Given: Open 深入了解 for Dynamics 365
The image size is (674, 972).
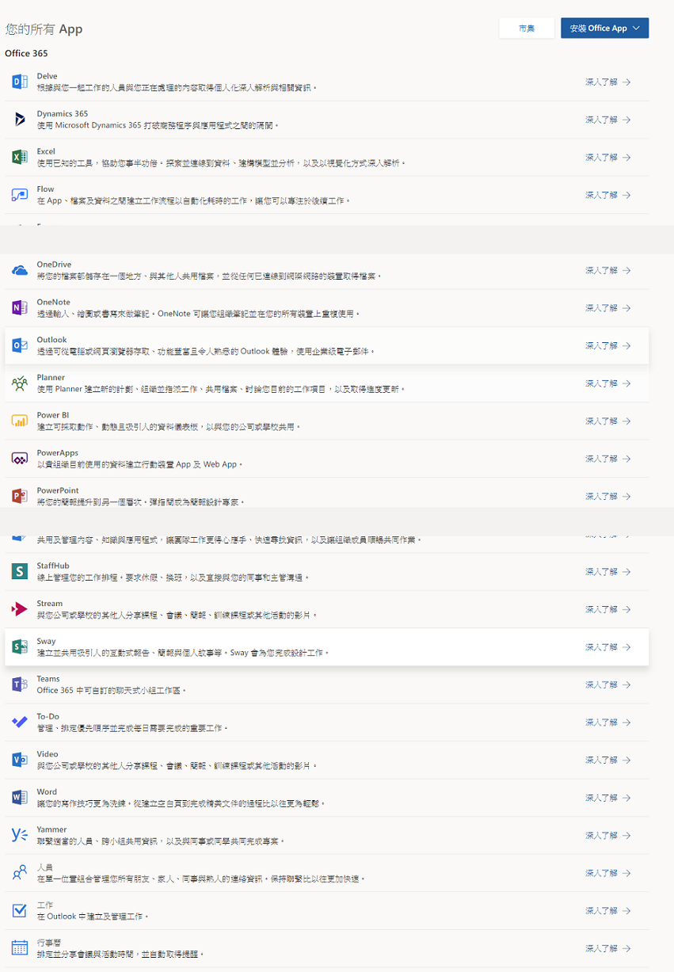Looking at the screenshot, I should pos(607,120).
